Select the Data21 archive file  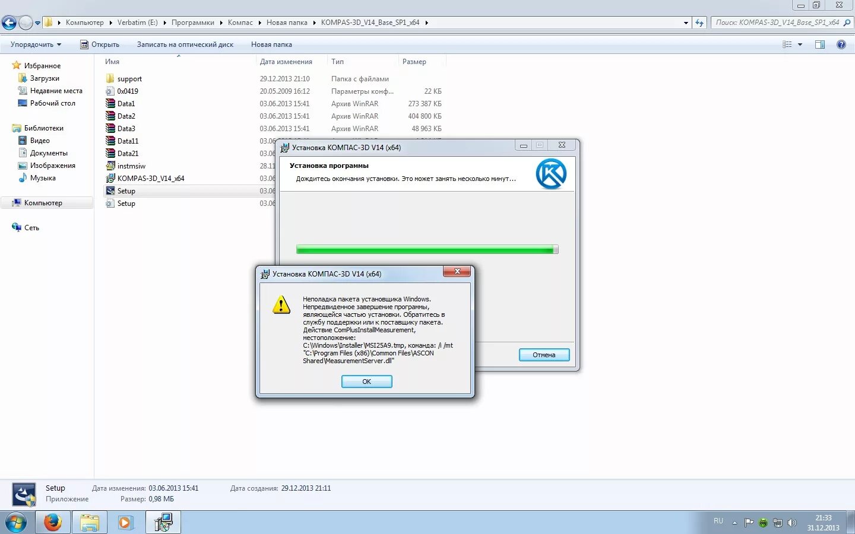[x=128, y=154]
